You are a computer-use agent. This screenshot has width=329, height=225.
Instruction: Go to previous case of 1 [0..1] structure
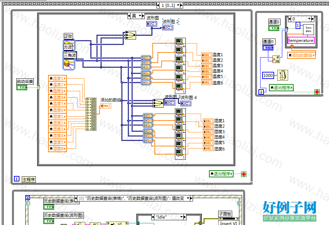point(158,5)
